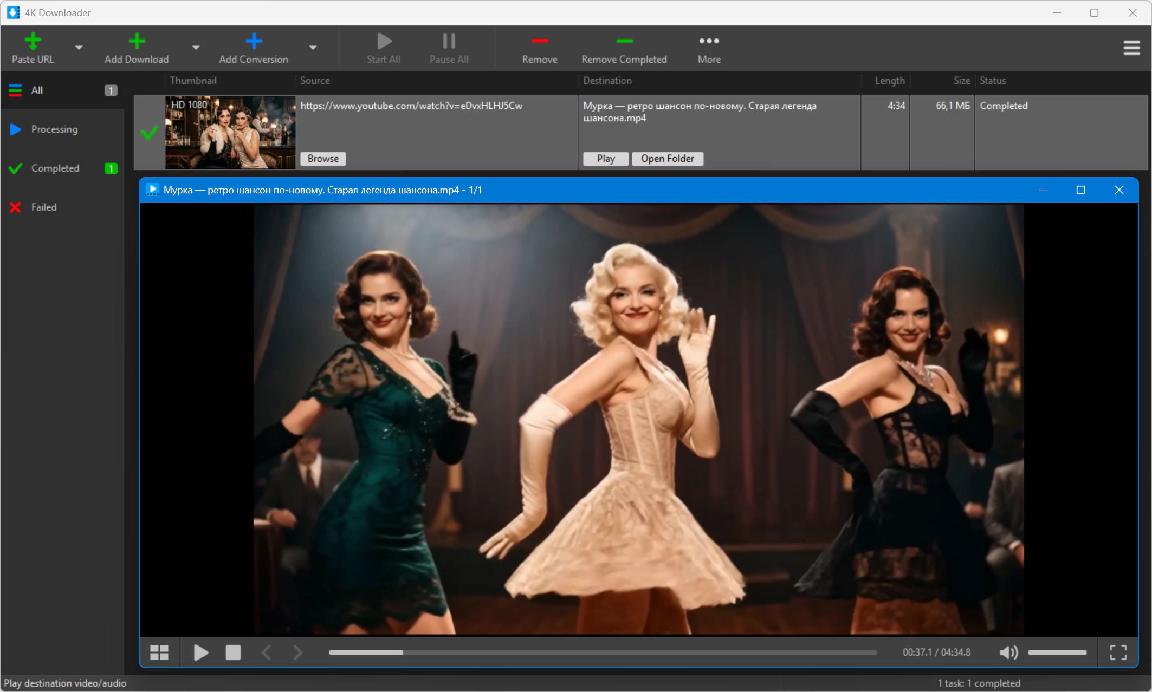Mute the player volume speaker icon
Image resolution: width=1152 pixels, height=692 pixels.
(x=1009, y=652)
